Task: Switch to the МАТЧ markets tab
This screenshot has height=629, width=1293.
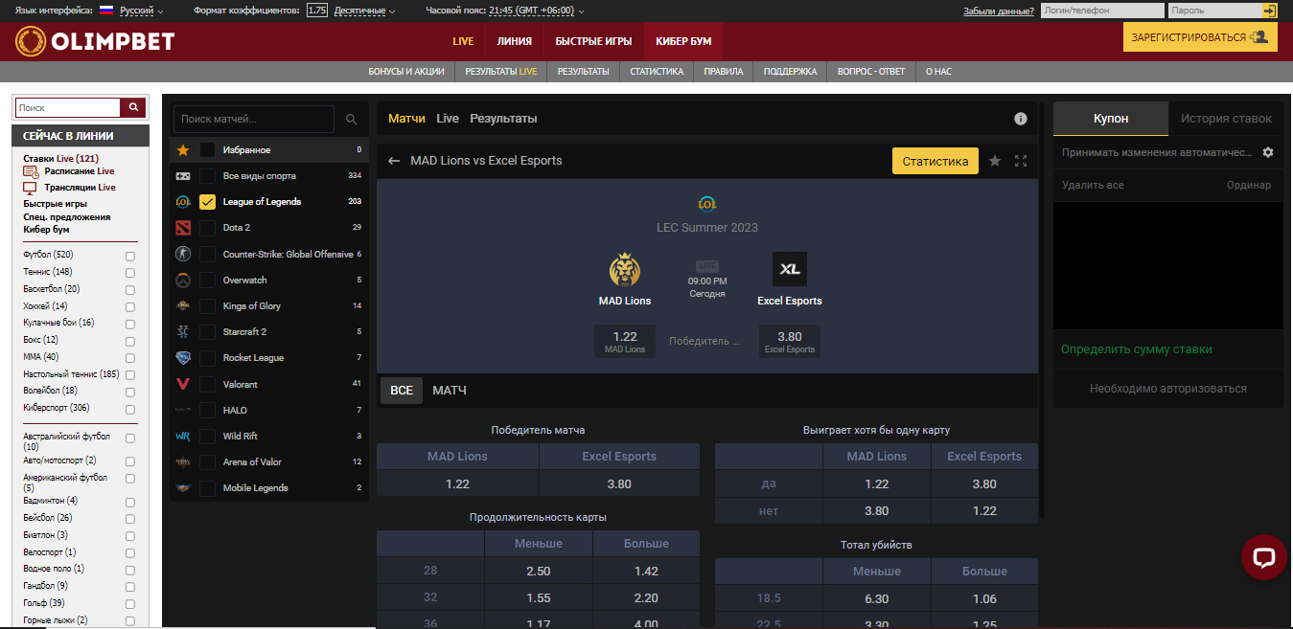Action: (450, 391)
